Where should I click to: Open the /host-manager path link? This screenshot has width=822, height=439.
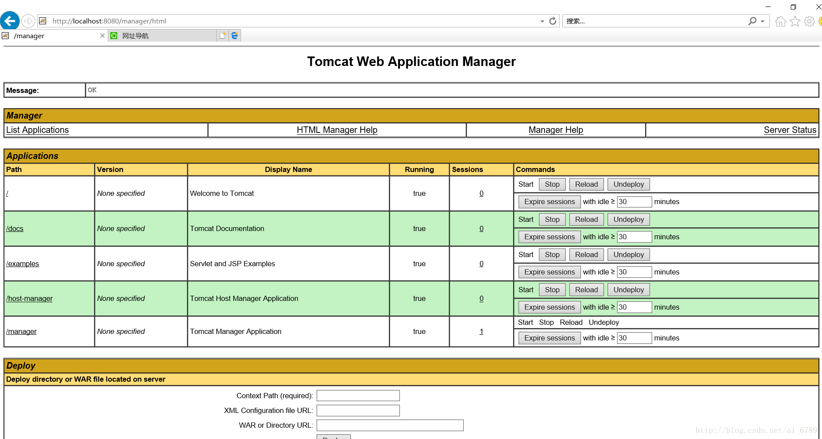(29, 298)
